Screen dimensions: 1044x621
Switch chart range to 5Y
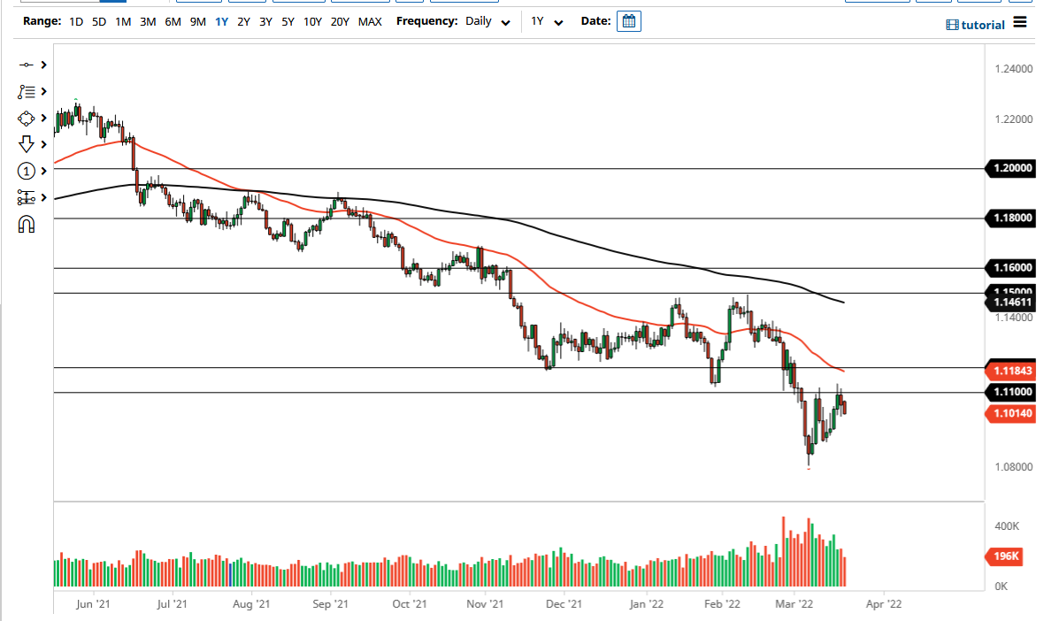click(x=287, y=21)
